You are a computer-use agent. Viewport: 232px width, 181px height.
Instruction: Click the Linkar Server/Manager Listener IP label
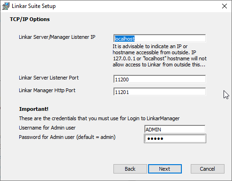[x=57, y=37]
